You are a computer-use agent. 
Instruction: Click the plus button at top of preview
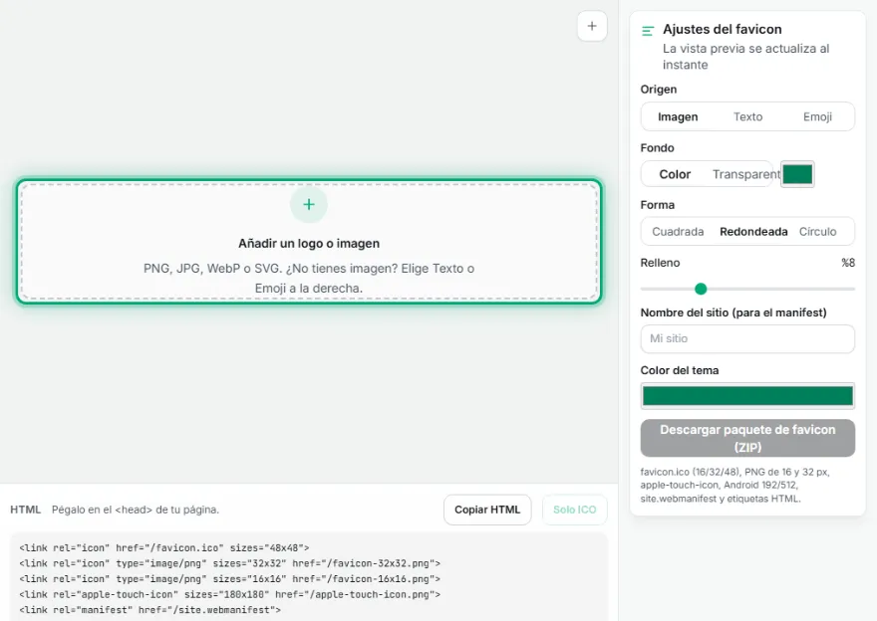592,26
